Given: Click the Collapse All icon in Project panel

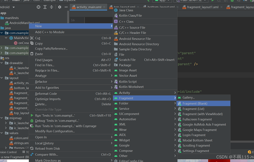Looking at the screenshot, I should pos(51,7).
